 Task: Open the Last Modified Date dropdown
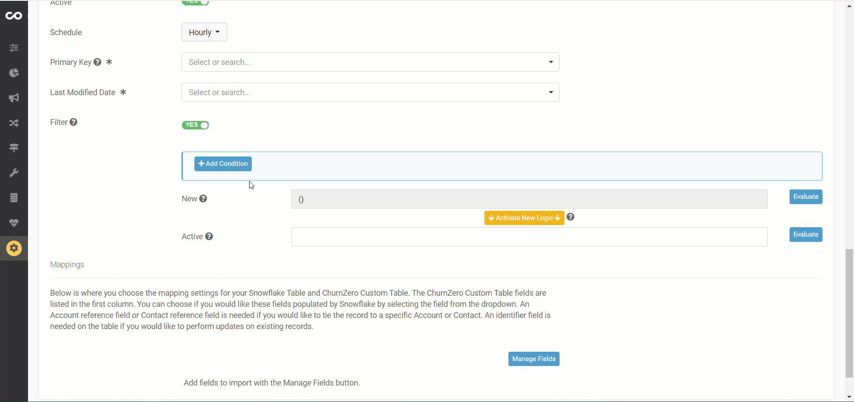[x=371, y=92]
